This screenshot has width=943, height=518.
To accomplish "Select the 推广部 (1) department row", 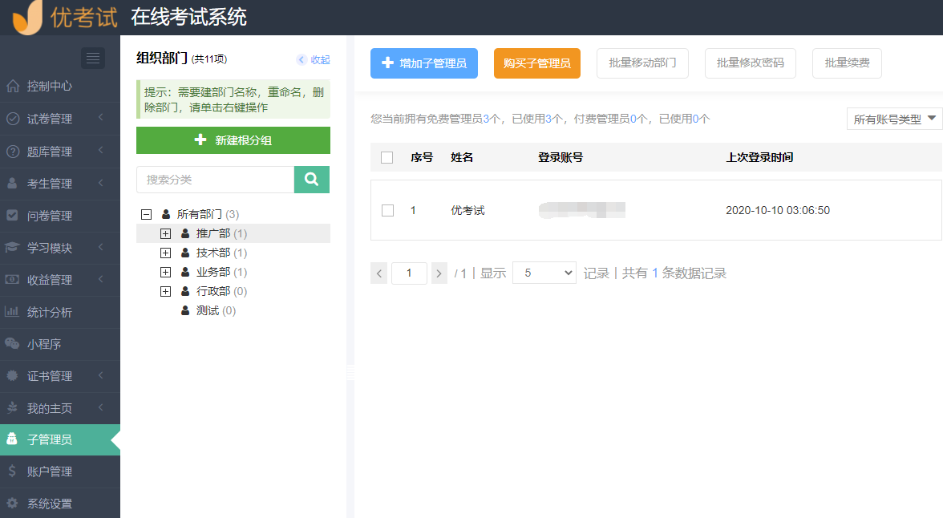I will coord(233,233).
